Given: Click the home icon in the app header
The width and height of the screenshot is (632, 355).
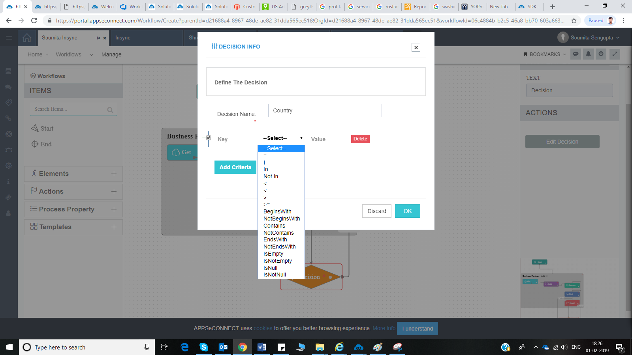Looking at the screenshot, I should click(27, 38).
